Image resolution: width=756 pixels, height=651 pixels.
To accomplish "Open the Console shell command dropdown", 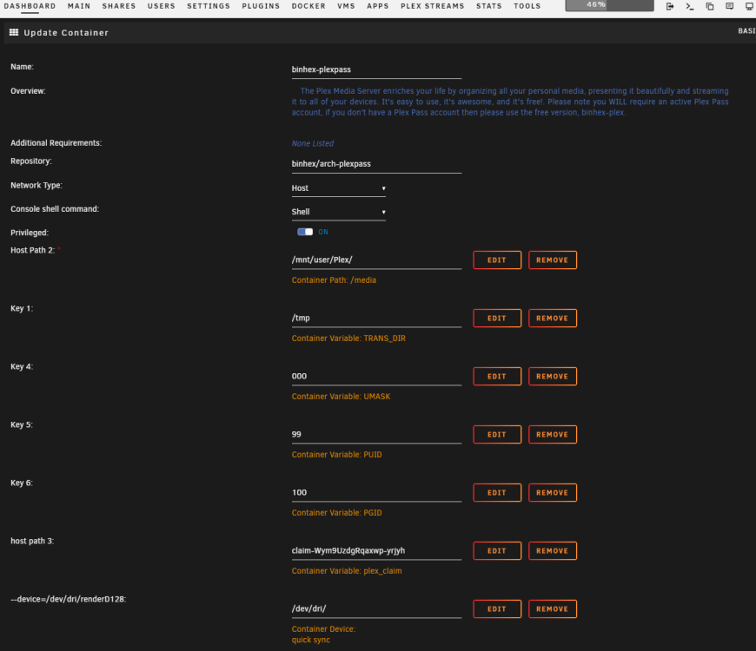I will pos(339,212).
